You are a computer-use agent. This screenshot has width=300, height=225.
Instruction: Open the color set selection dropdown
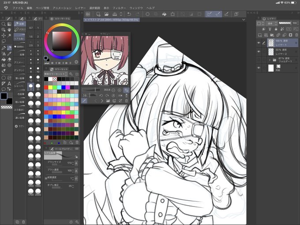pyautogui.click(x=56, y=74)
